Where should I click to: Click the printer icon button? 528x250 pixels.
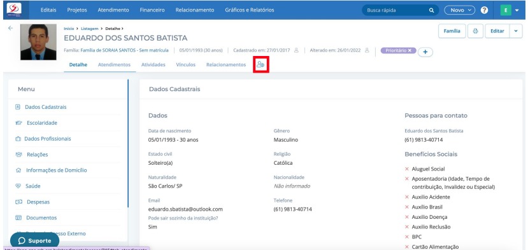[x=475, y=31]
